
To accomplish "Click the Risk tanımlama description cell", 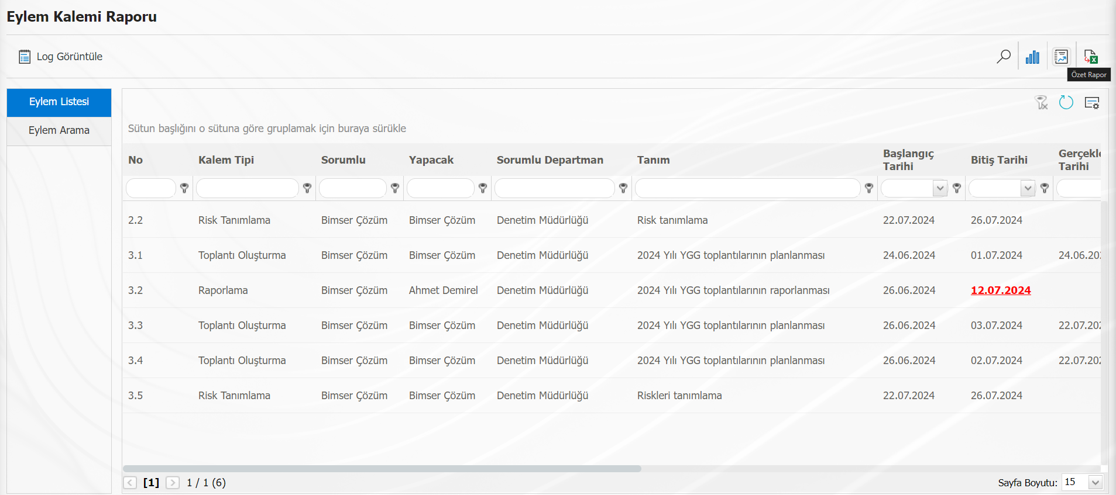I will pyautogui.click(x=672, y=220).
